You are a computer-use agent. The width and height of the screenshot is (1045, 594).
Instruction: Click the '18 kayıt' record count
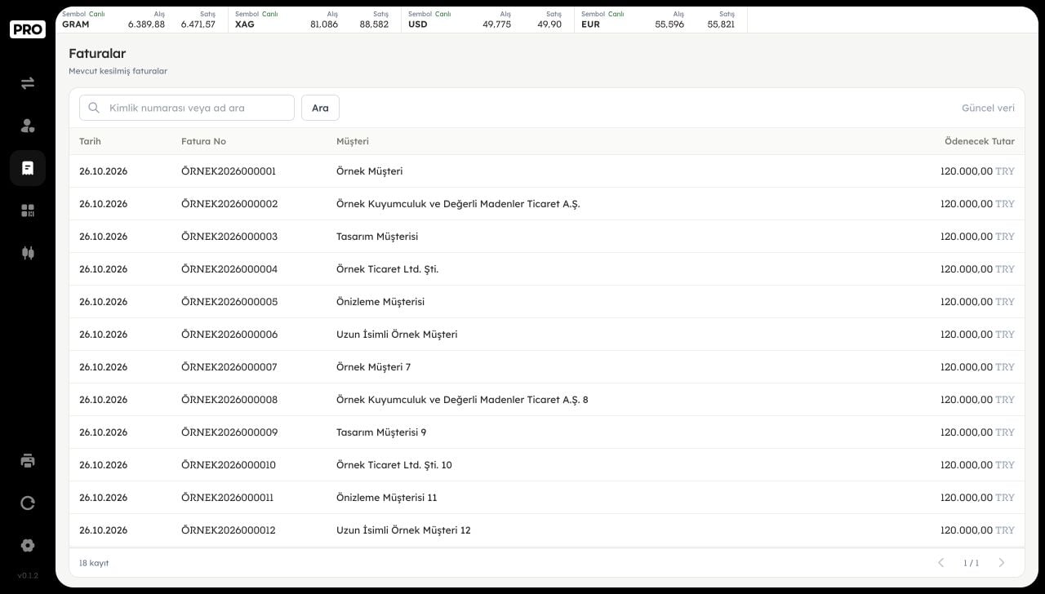[x=94, y=563]
